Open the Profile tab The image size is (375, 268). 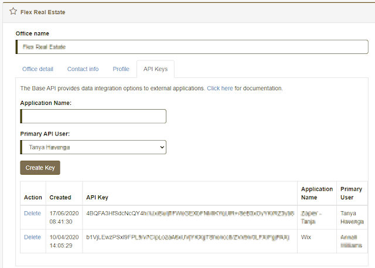pyautogui.click(x=121, y=69)
